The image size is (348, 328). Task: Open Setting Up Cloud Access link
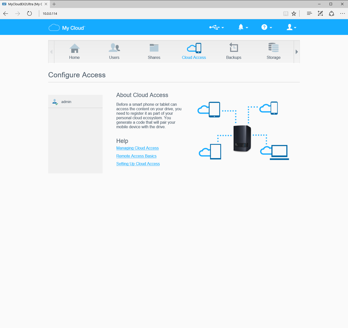tap(138, 164)
